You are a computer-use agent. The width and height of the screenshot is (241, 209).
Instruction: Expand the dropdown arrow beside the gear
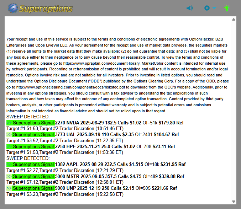pyautogui.click(x=214, y=8)
